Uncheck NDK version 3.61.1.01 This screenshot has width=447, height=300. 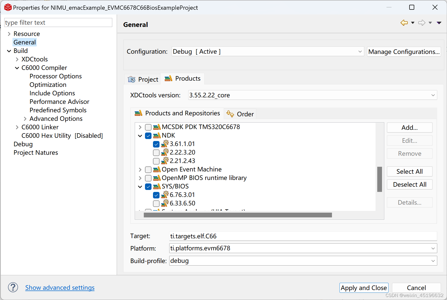click(156, 144)
